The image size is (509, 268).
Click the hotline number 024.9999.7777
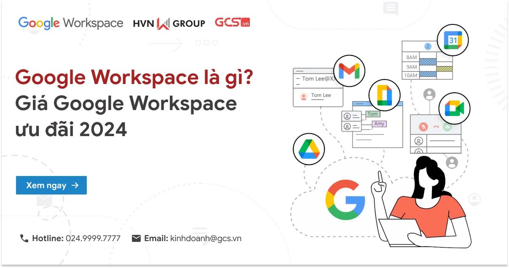(x=93, y=238)
